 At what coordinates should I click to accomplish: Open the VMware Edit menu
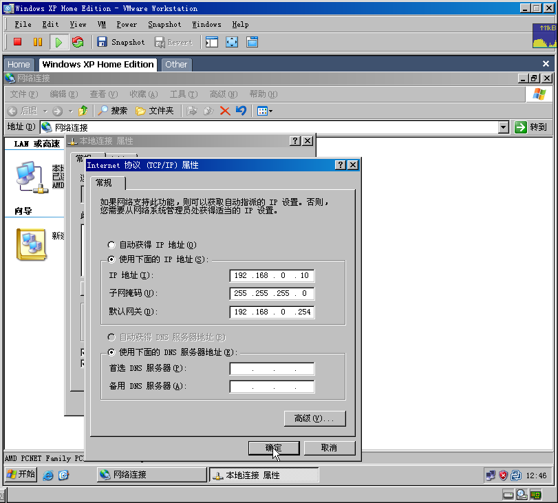50,25
